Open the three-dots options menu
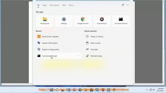 128,5
